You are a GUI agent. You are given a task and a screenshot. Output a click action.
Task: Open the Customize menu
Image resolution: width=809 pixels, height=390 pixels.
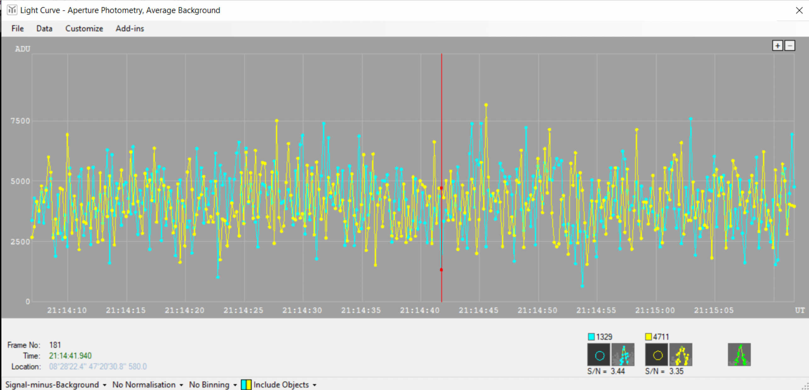[x=84, y=29]
